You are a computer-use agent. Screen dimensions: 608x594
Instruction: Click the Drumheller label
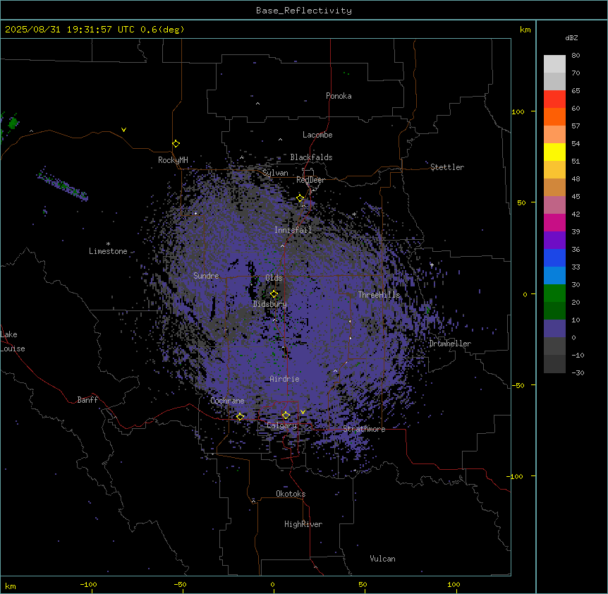(450, 344)
